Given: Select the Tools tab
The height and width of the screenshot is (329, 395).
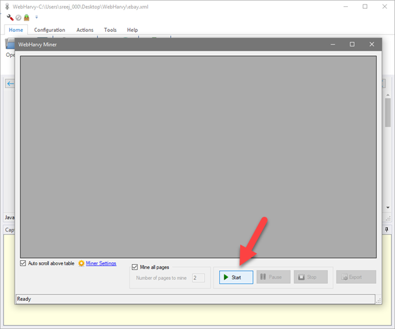Looking at the screenshot, I should click(x=110, y=30).
